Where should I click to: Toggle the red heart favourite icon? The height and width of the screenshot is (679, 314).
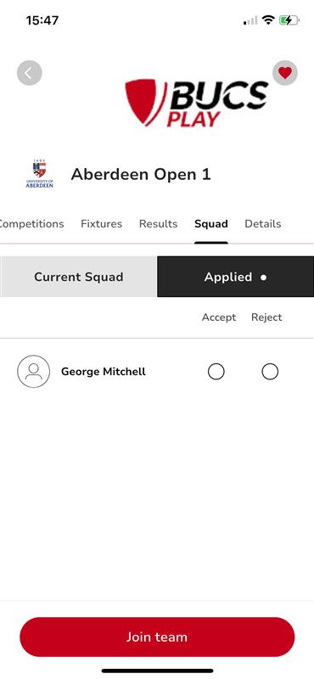pos(285,73)
